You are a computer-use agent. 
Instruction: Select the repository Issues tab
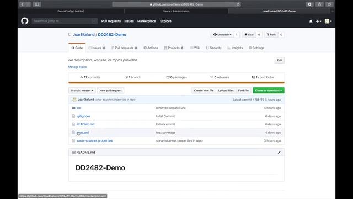pos(97,48)
